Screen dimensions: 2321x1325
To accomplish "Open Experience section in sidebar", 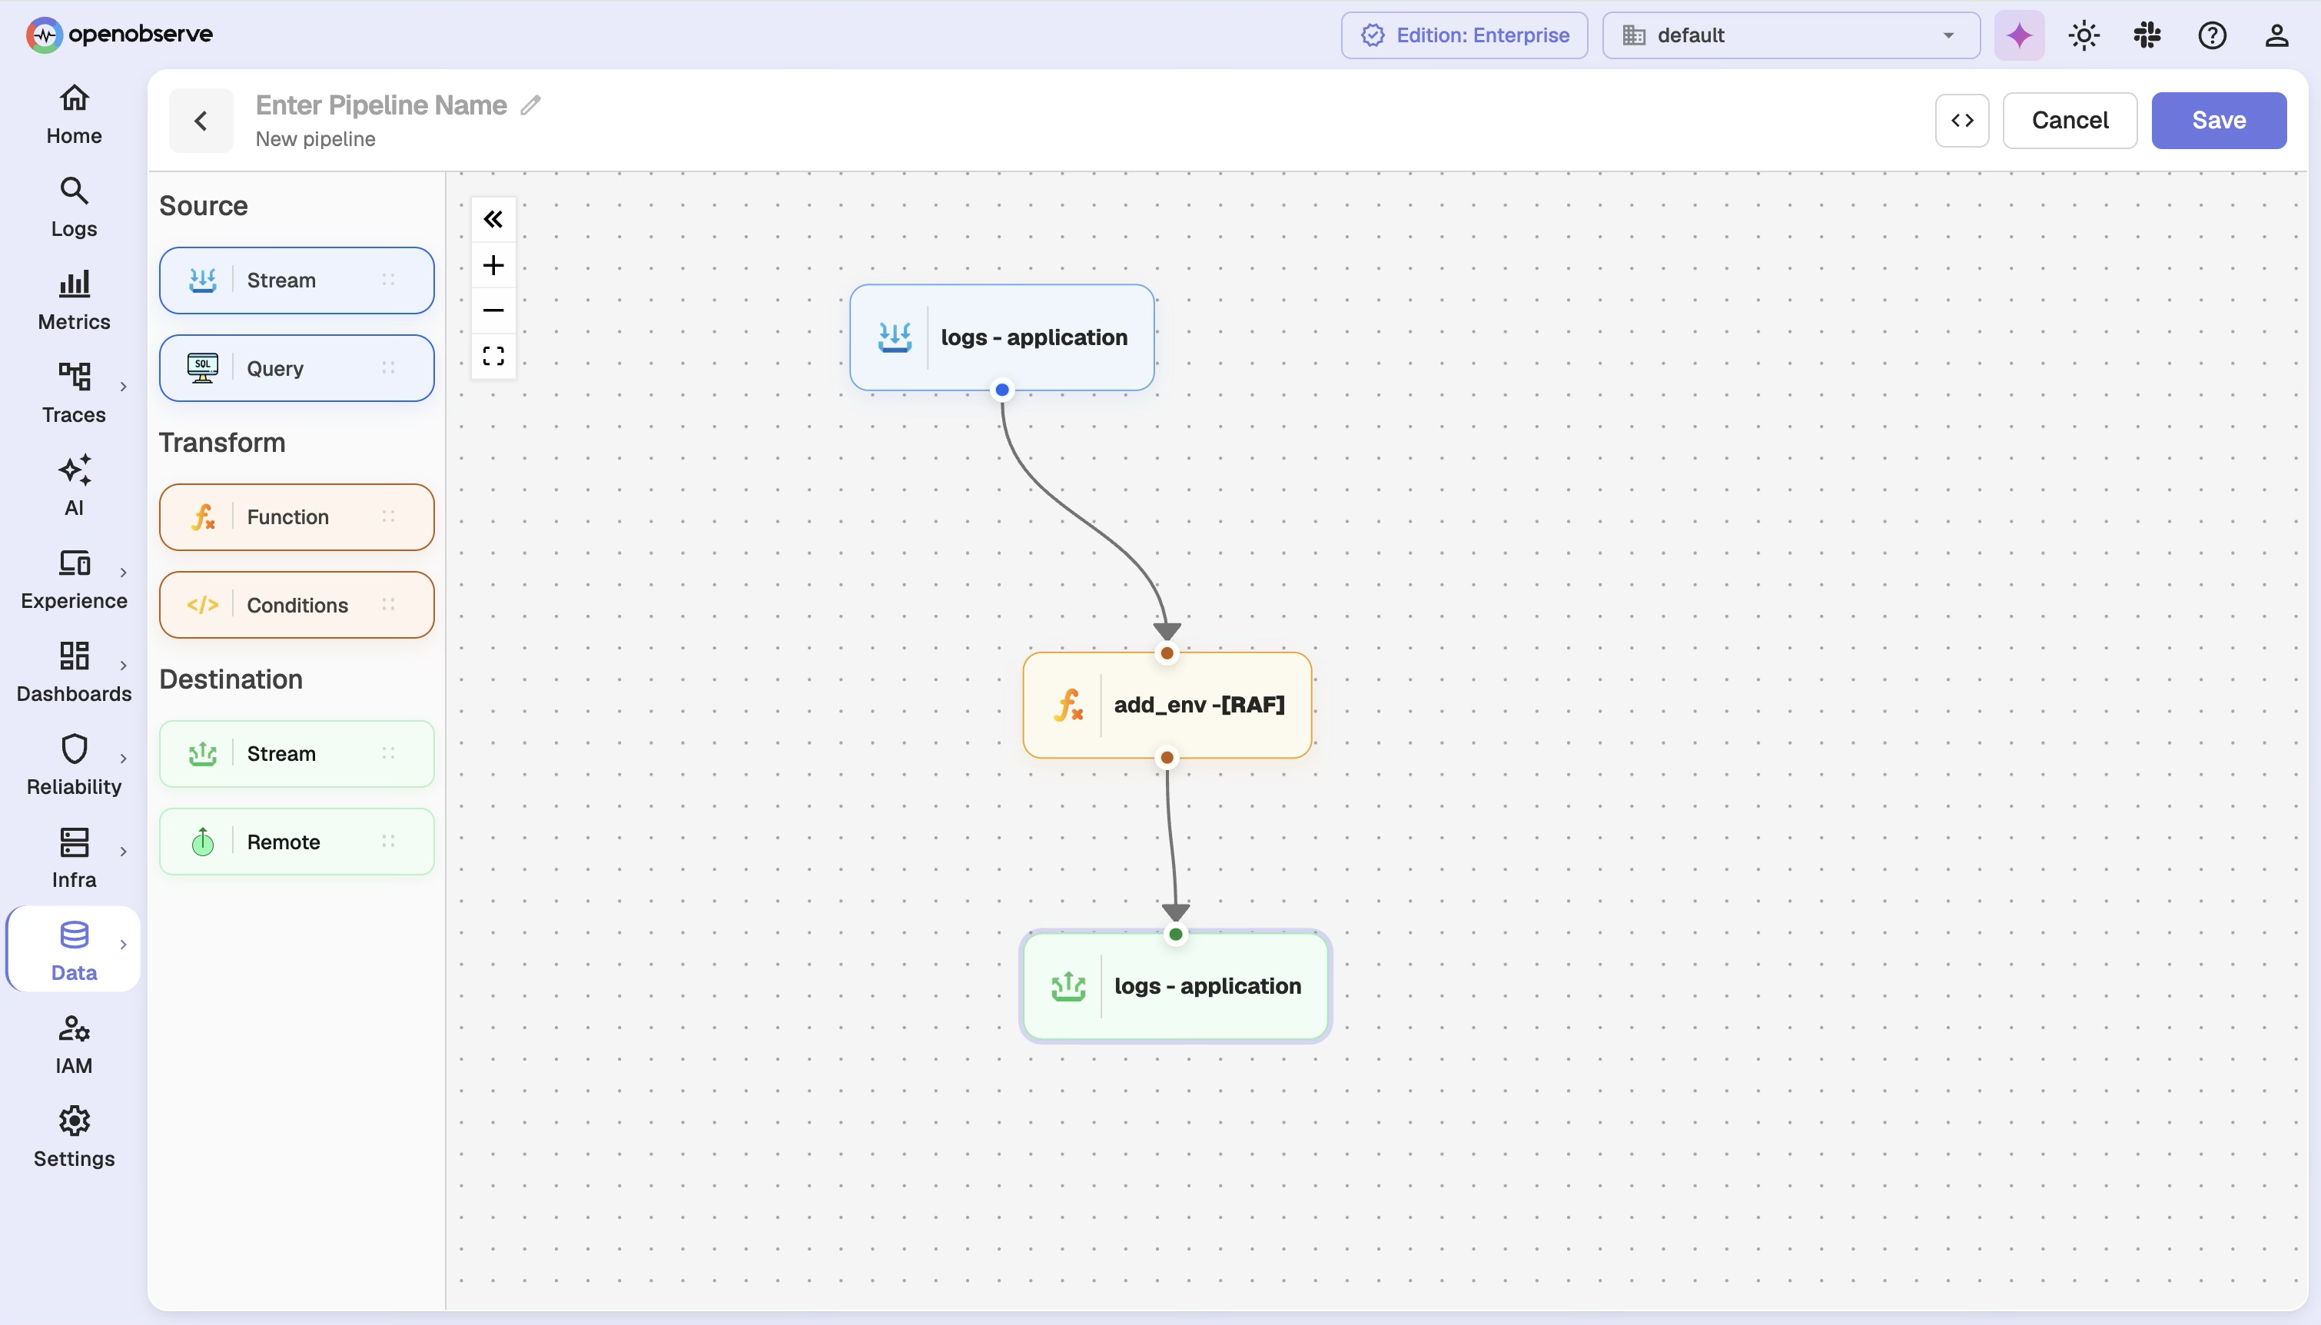I will [x=74, y=579].
